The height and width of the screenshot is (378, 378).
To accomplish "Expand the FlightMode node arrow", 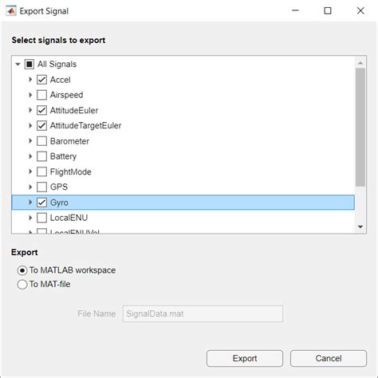I will (x=30, y=171).
